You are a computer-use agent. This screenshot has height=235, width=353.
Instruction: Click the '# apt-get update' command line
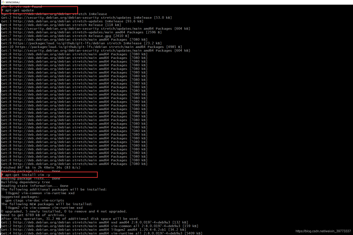(17, 10)
